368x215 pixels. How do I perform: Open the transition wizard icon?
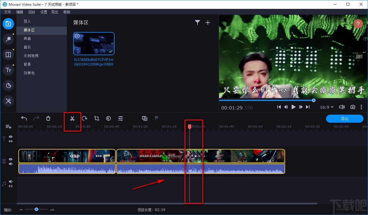[145, 118]
